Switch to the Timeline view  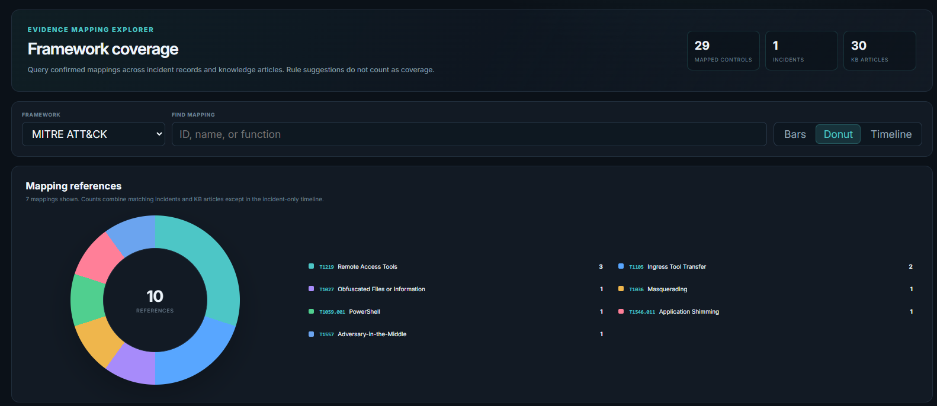[891, 134]
